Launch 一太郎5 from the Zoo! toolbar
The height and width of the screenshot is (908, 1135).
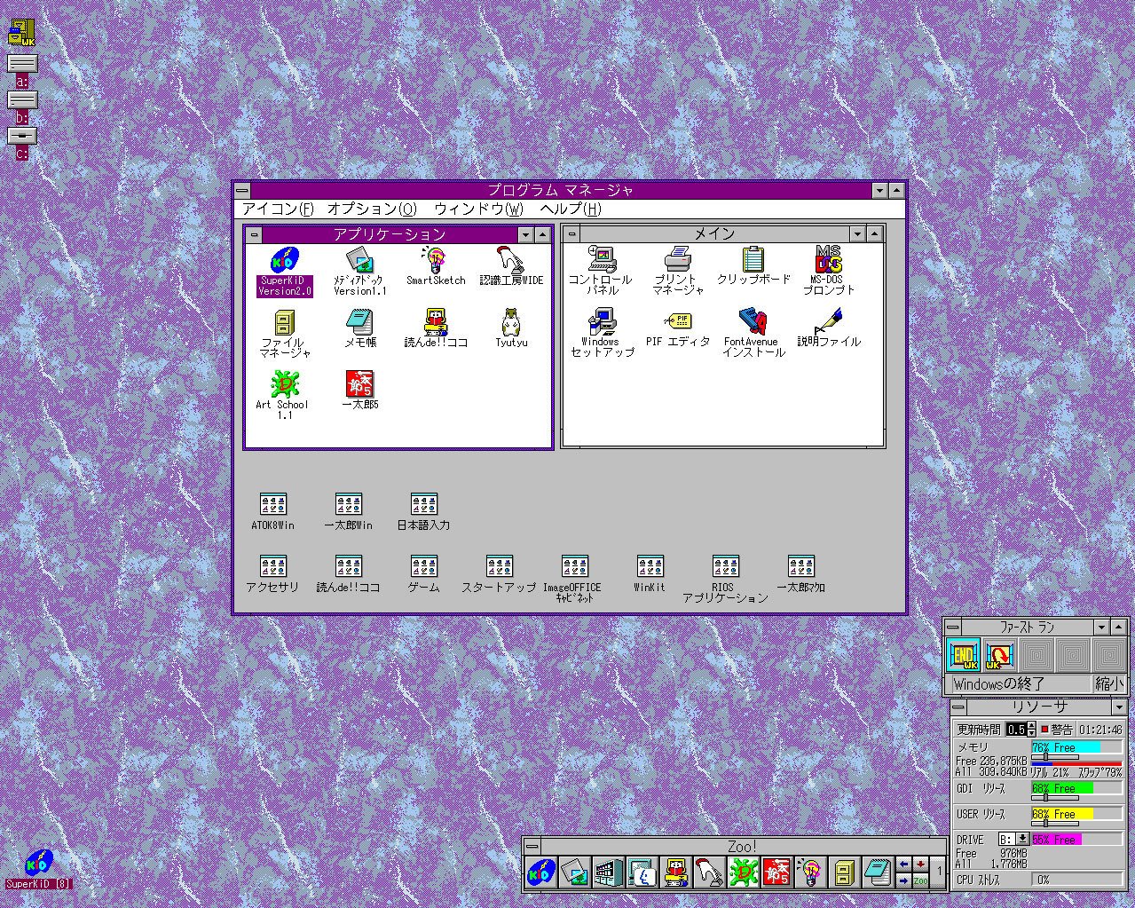(777, 872)
